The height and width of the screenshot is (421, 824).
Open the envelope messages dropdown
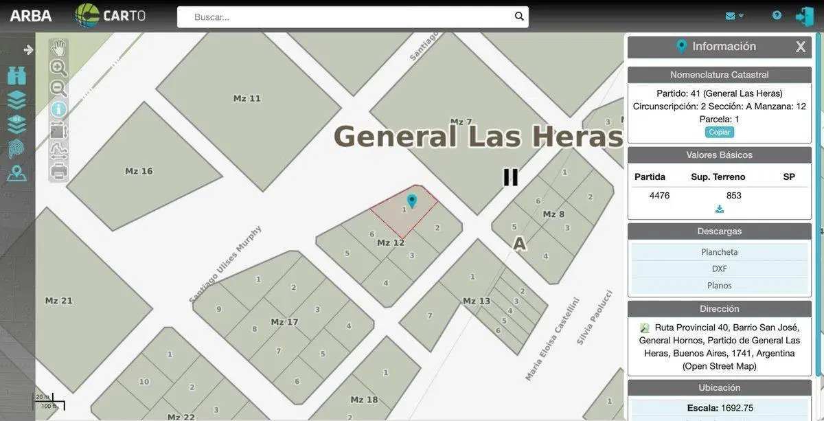734,16
